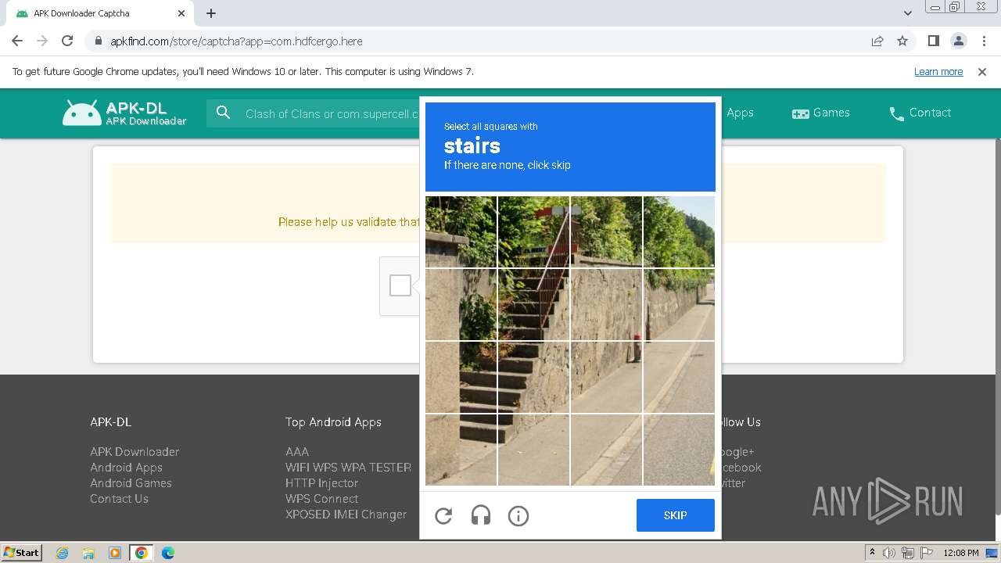
Task: Click the SKIP button in captcha
Action: point(676,515)
